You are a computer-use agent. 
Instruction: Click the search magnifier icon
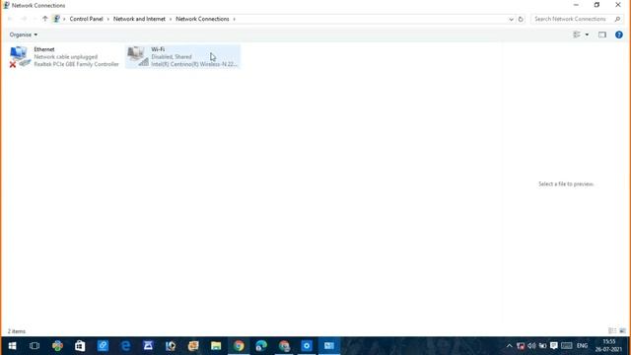click(x=617, y=19)
